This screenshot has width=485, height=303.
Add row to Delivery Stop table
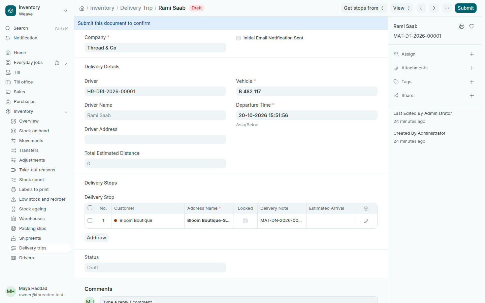[96, 238]
